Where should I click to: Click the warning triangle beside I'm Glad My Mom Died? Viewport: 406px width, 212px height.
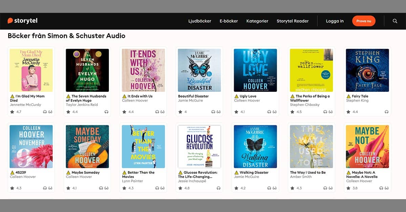[12, 96]
